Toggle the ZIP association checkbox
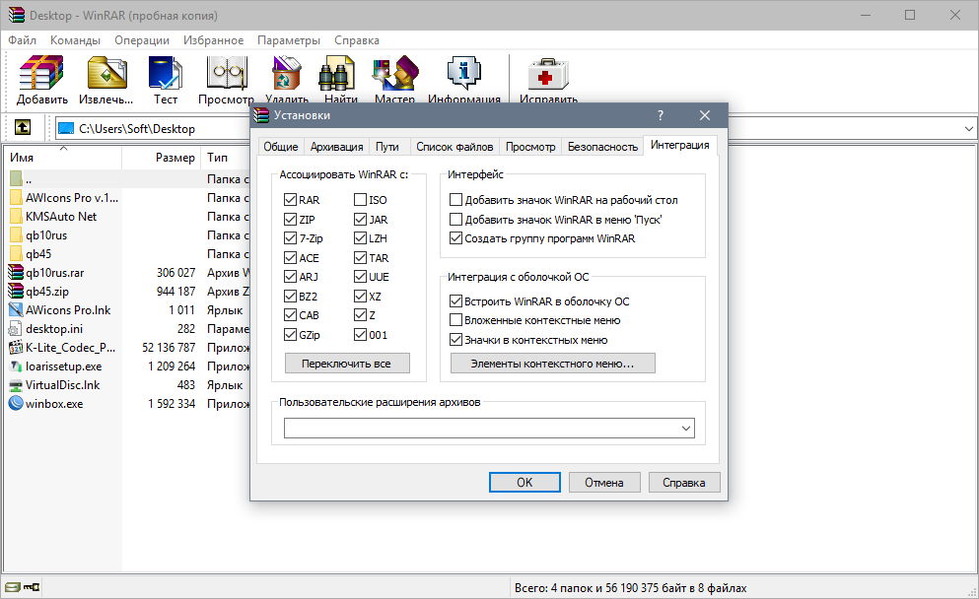This screenshot has width=979, height=599. [290, 219]
